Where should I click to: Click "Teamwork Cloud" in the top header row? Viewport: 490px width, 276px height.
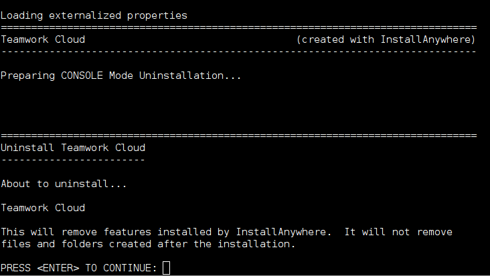pyautogui.click(x=43, y=39)
